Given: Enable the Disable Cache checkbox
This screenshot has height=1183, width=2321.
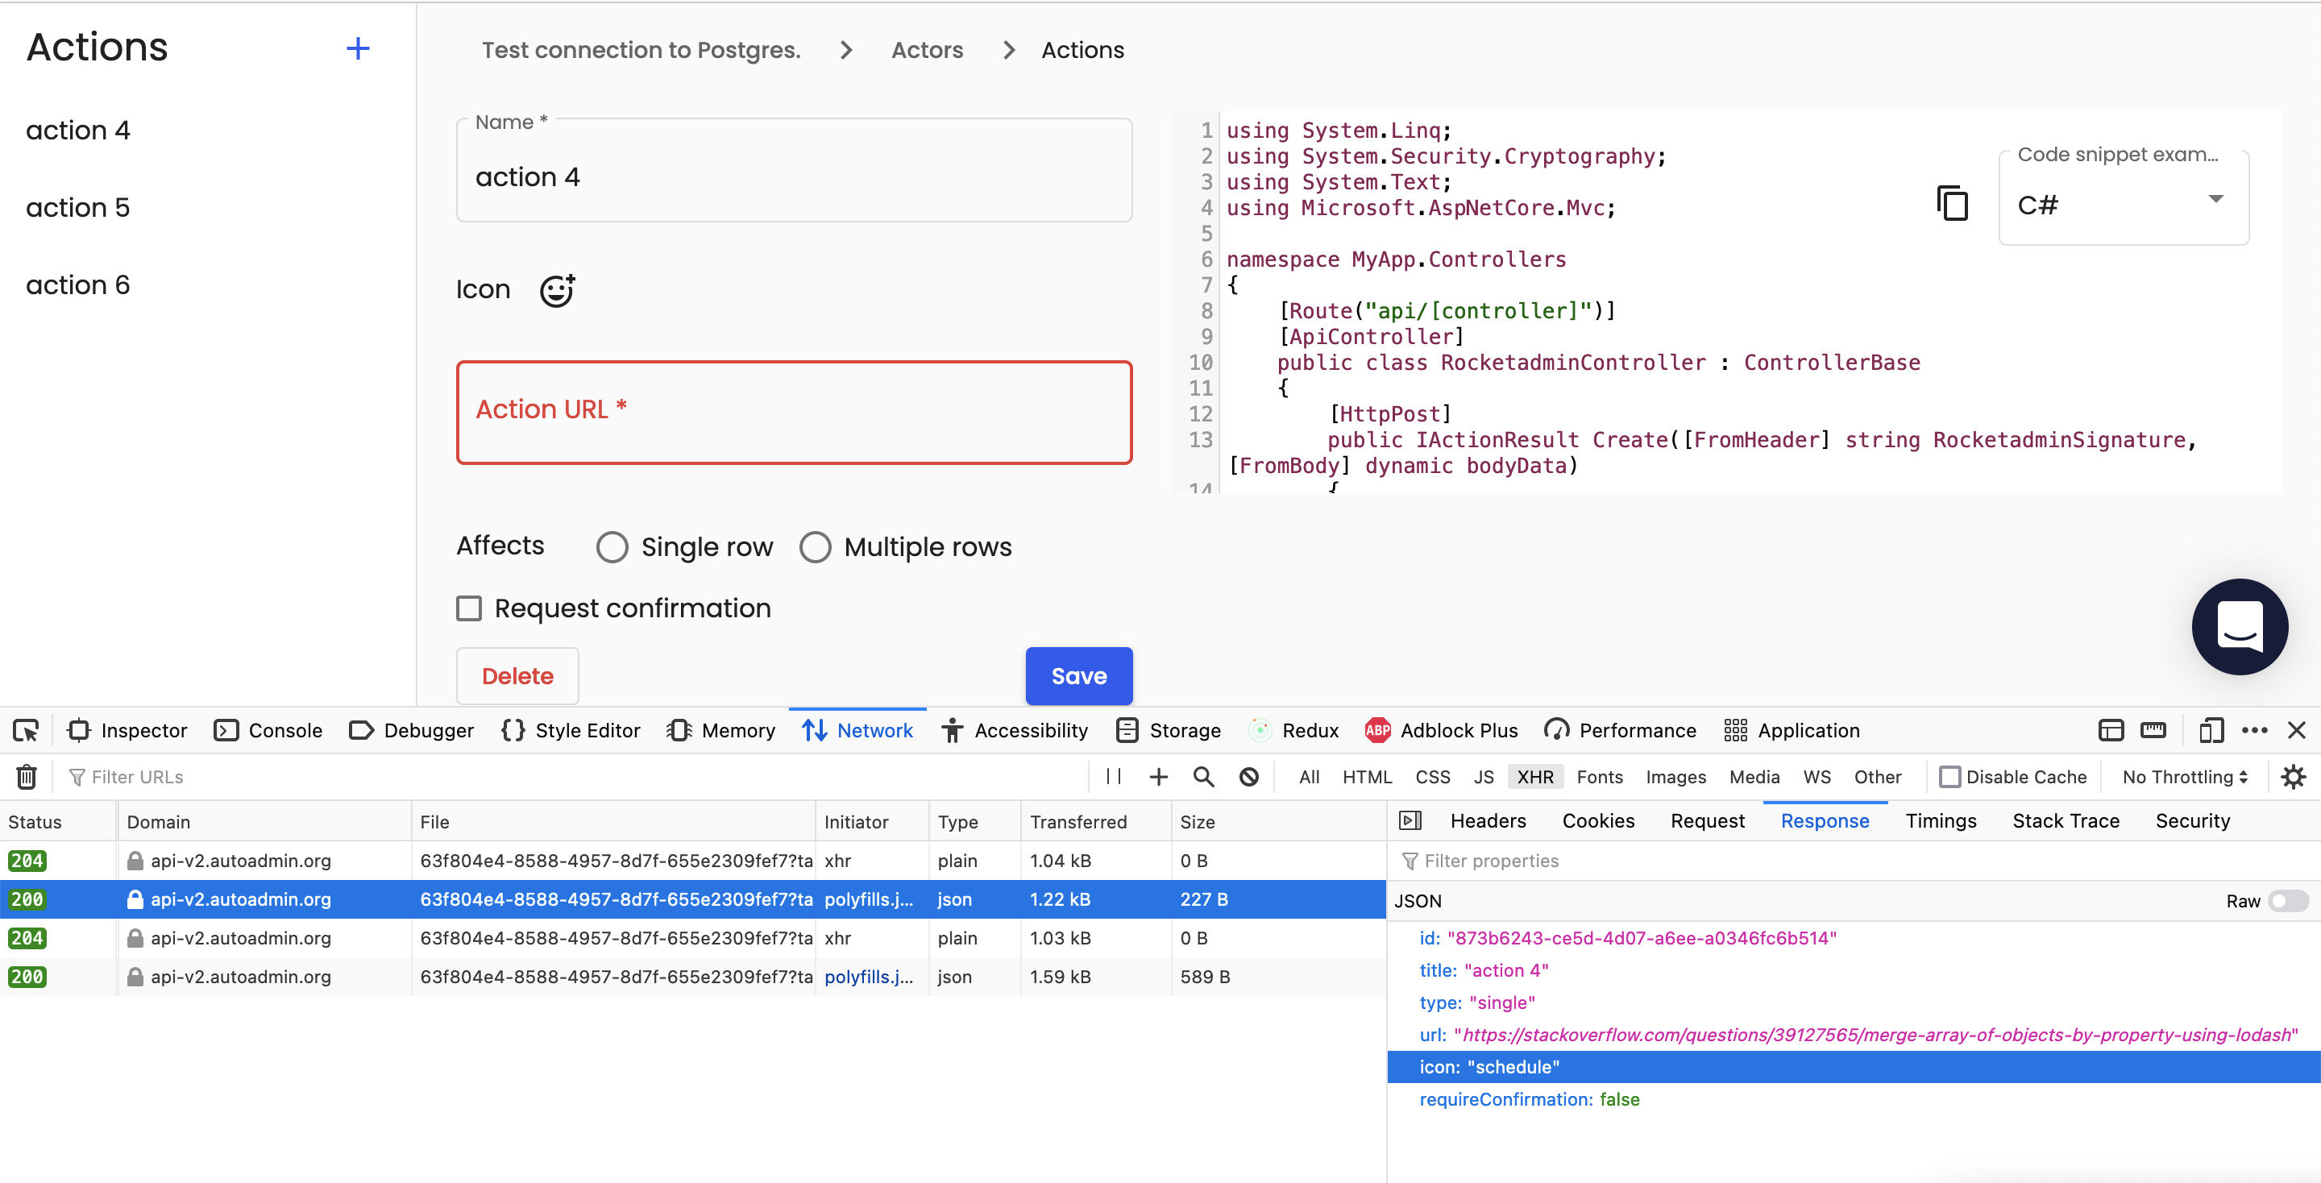Looking at the screenshot, I should click(1949, 777).
